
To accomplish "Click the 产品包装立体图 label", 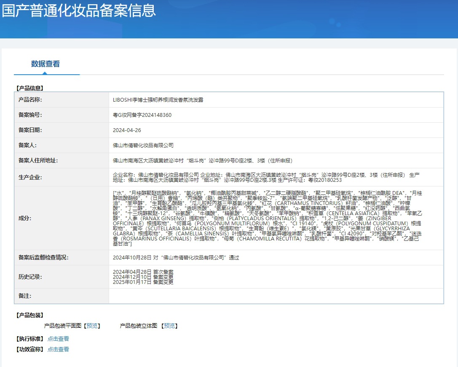I will click(x=139, y=326).
